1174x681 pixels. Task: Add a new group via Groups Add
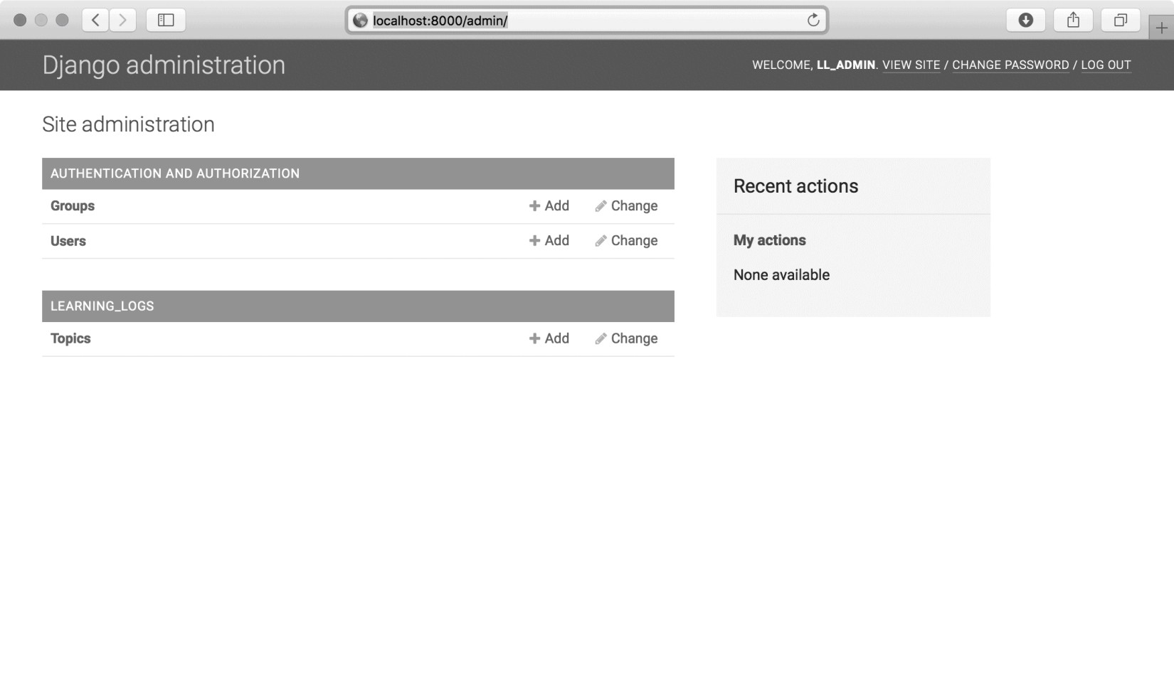(549, 205)
